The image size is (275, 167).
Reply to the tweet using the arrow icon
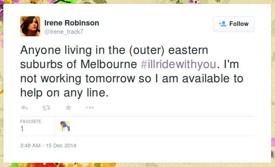tap(24, 108)
